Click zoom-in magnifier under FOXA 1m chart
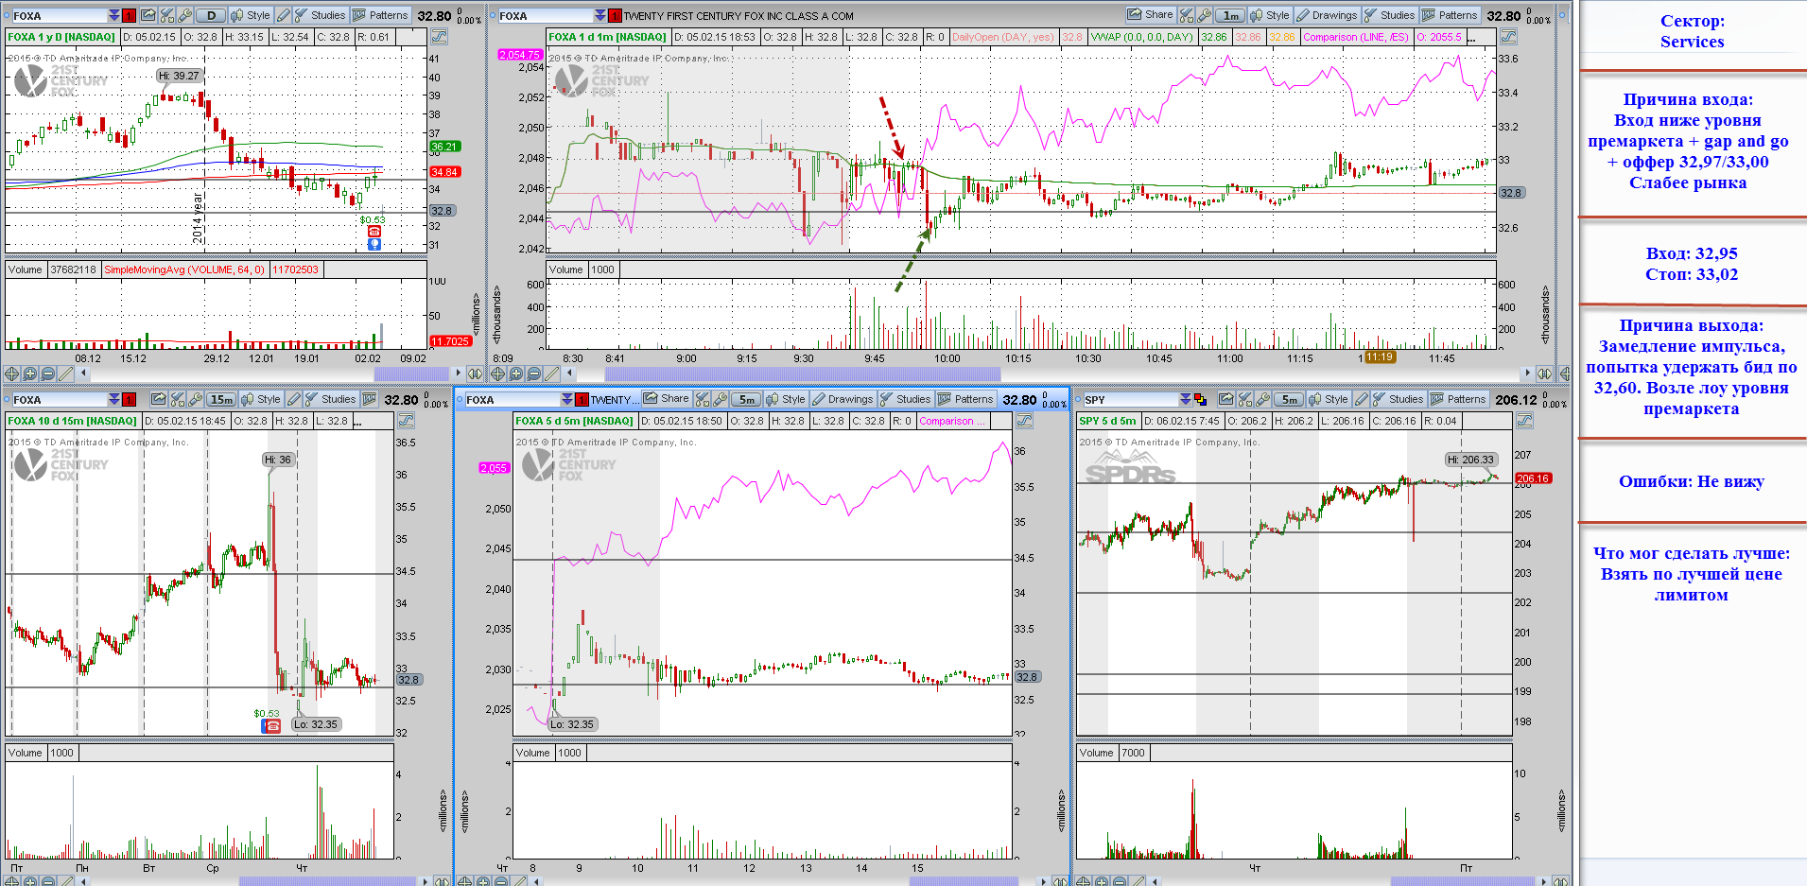 click(515, 374)
